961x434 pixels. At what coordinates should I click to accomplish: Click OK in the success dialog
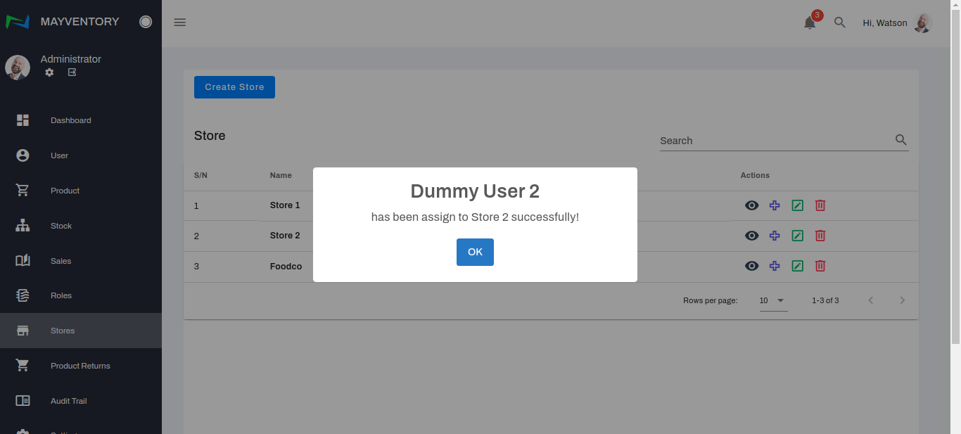pyautogui.click(x=475, y=252)
